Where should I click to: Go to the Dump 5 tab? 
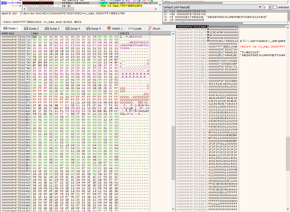(x=94, y=28)
